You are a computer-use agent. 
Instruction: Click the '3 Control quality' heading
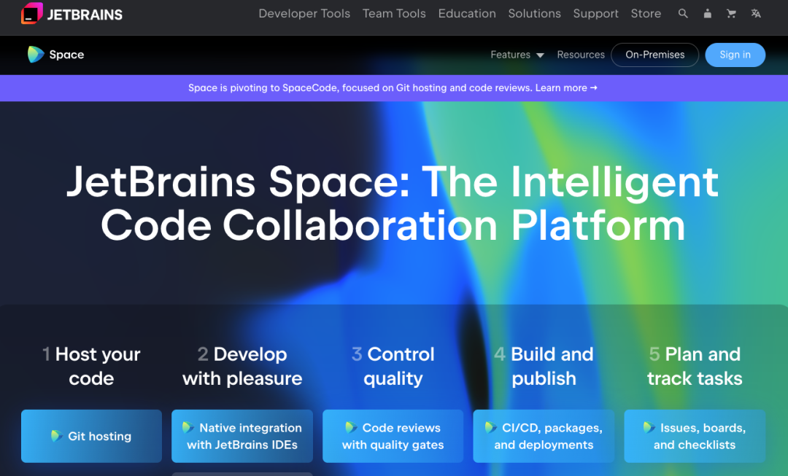point(393,366)
